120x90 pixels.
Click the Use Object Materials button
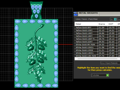pyautogui.click(x=110, y=63)
